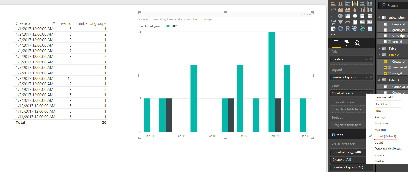Select the stacked bar chart visual
Screen dimensions: 408x172
point(333,3)
